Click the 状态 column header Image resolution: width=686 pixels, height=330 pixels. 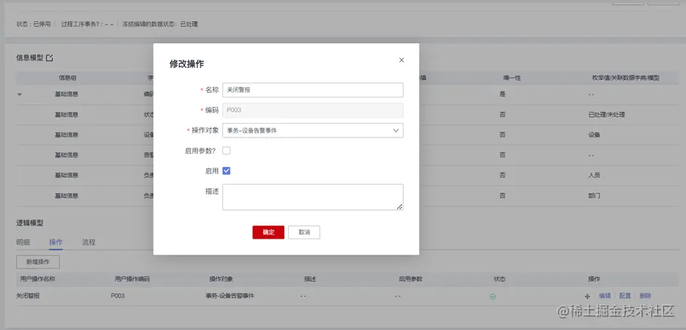[500, 280]
